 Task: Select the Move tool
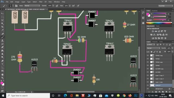coord(2,14)
